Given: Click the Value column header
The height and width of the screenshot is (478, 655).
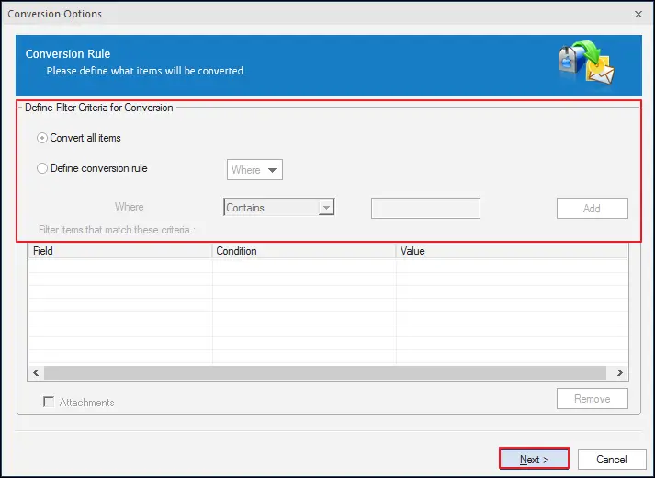Looking at the screenshot, I should (512, 251).
